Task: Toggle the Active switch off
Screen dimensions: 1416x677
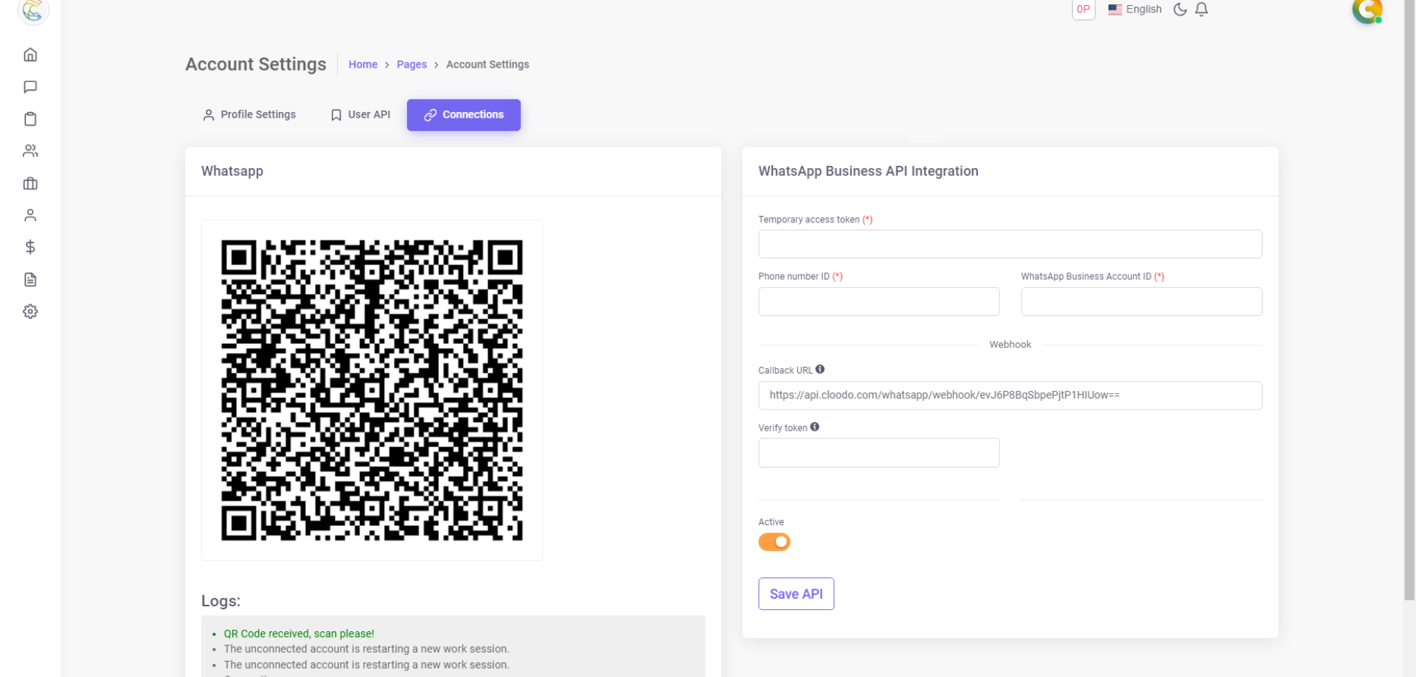Action: (774, 542)
